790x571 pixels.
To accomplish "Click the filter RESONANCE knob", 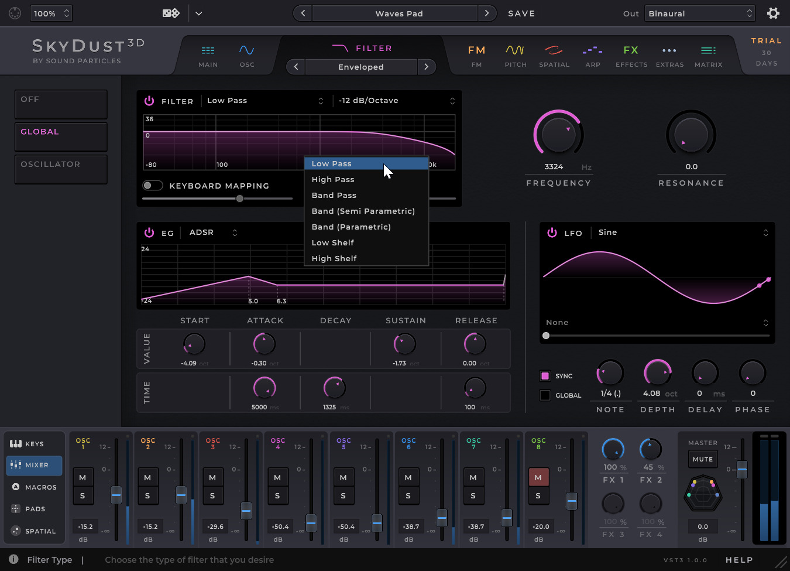I will tap(691, 134).
